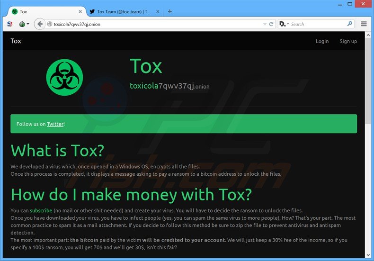The image size is (374, 261).
Task: Open the Tor onion button menu
Action: pos(24,24)
